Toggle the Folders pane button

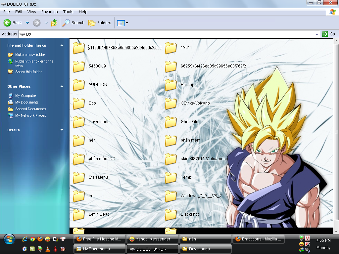[100, 23]
